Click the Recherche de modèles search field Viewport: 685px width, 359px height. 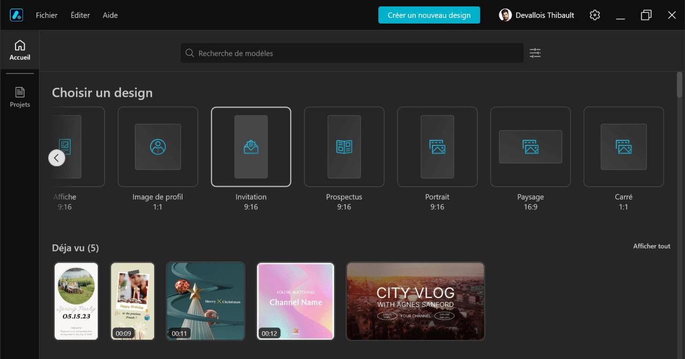[x=352, y=53]
